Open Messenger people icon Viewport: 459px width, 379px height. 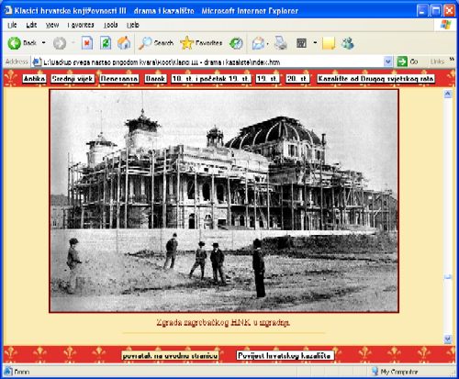coord(348,43)
